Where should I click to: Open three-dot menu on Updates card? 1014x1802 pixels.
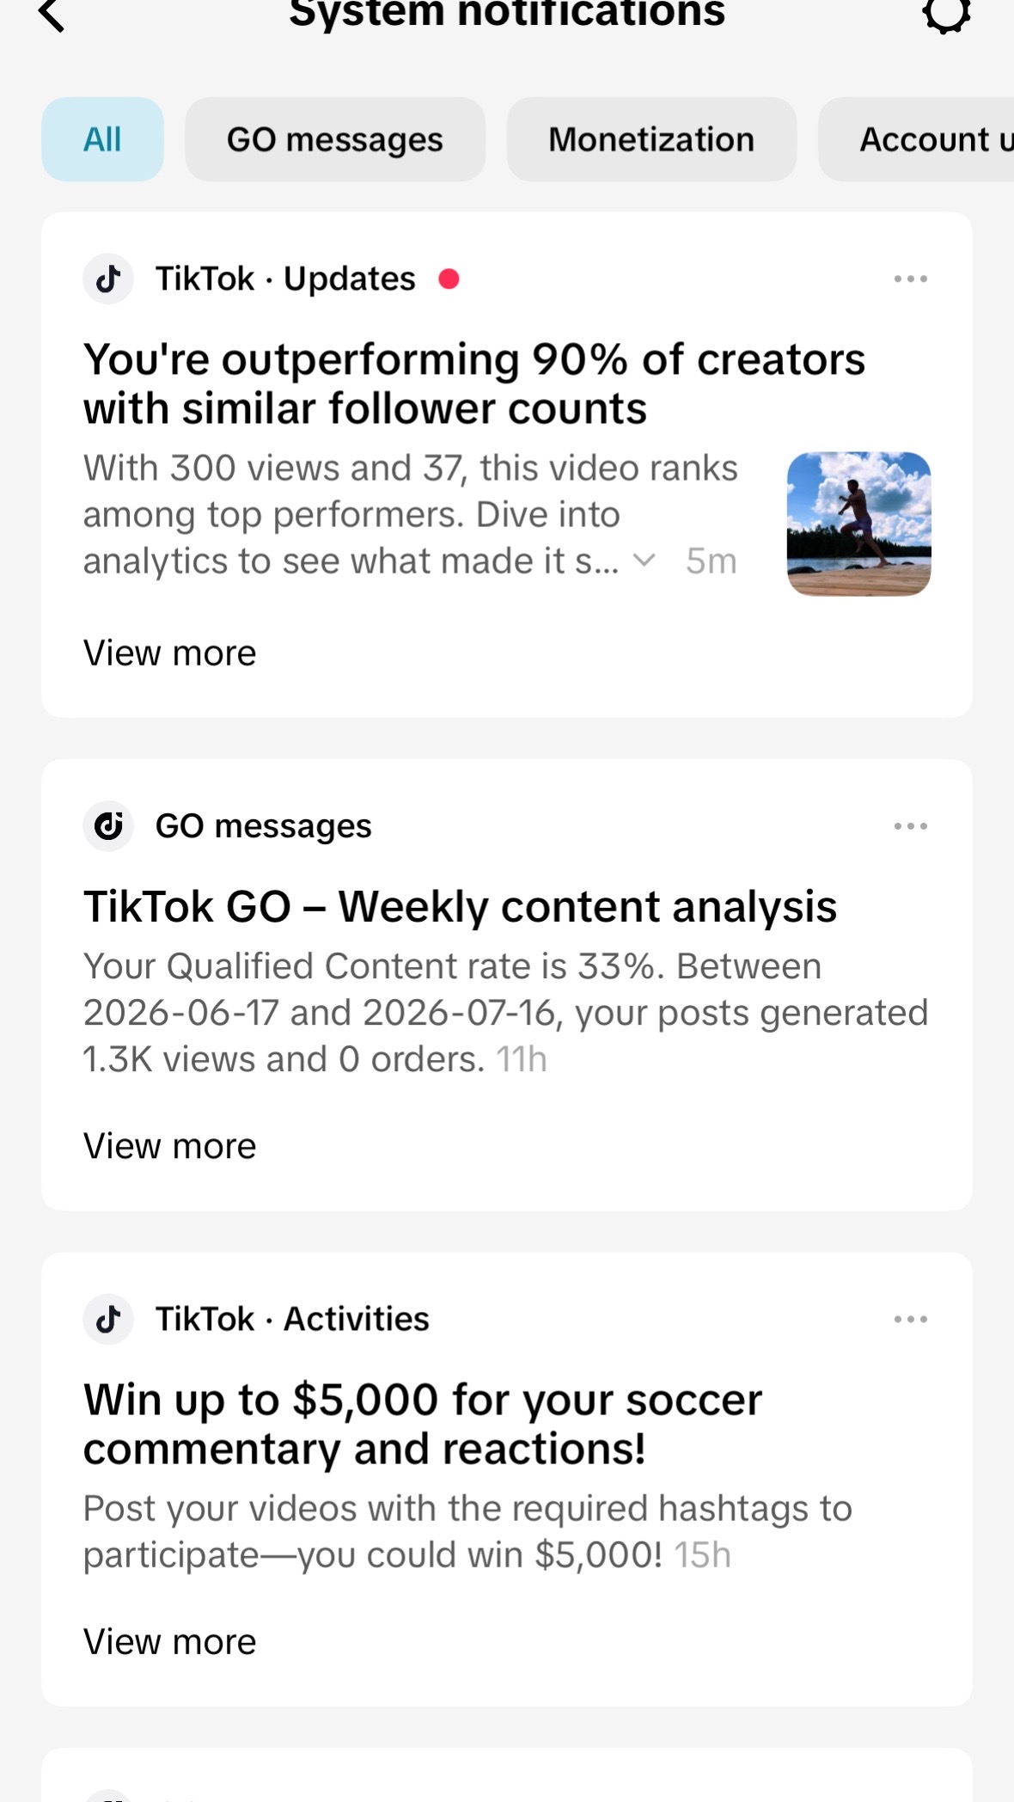tap(911, 279)
